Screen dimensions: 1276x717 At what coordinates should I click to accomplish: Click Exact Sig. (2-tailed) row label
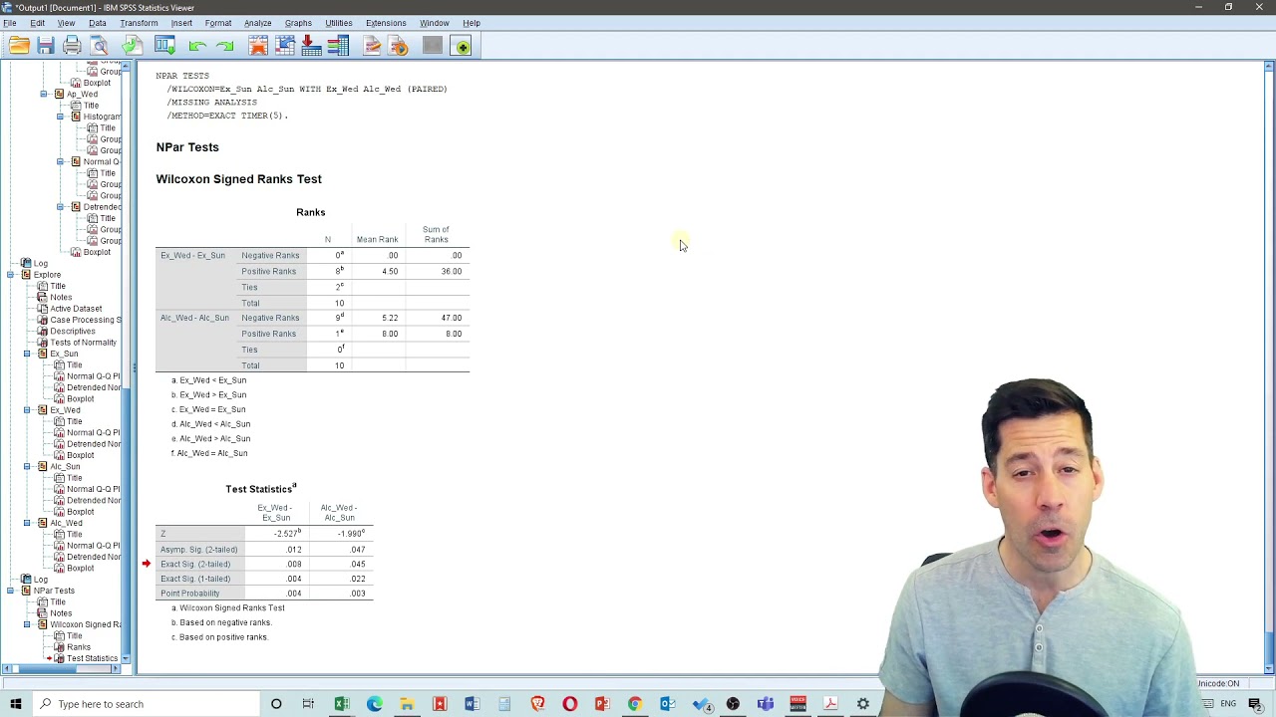coord(195,564)
